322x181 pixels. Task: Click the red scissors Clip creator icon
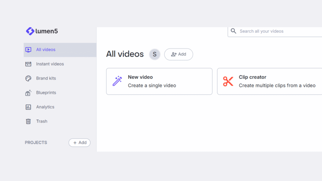(x=228, y=81)
